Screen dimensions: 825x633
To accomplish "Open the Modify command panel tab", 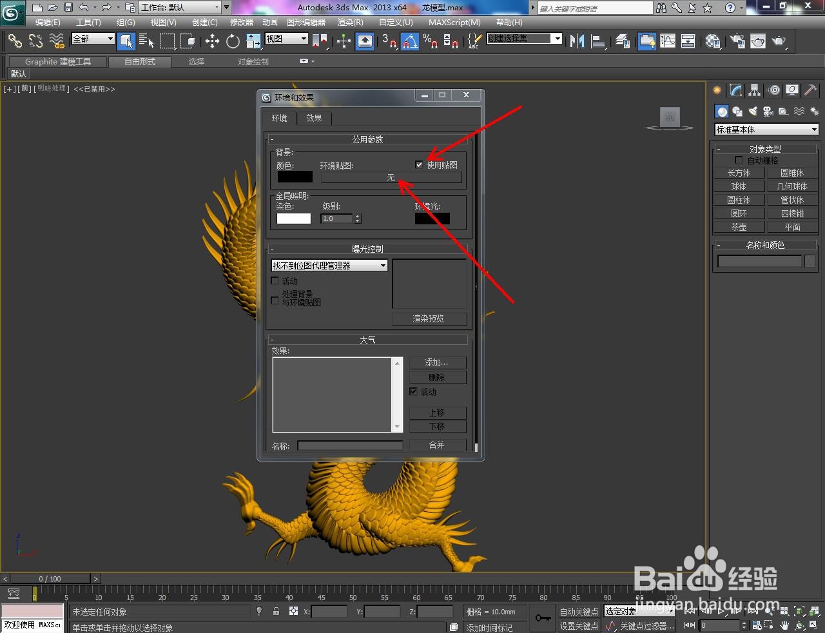I will click(x=735, y=90).
